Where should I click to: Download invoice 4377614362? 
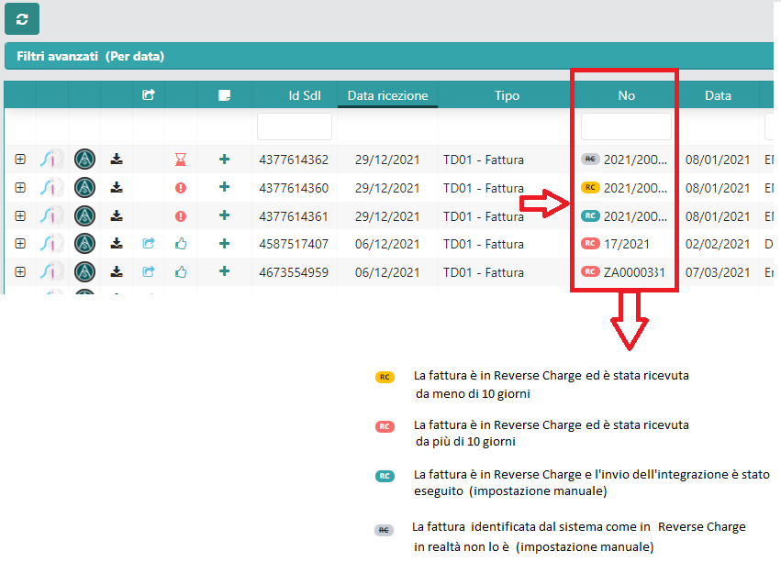point(117,160)
